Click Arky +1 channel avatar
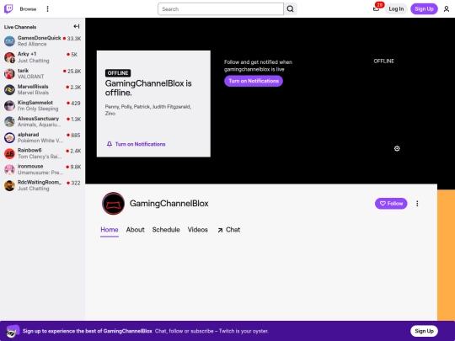Viewport: 455px width, 341px height. (9, 57)
